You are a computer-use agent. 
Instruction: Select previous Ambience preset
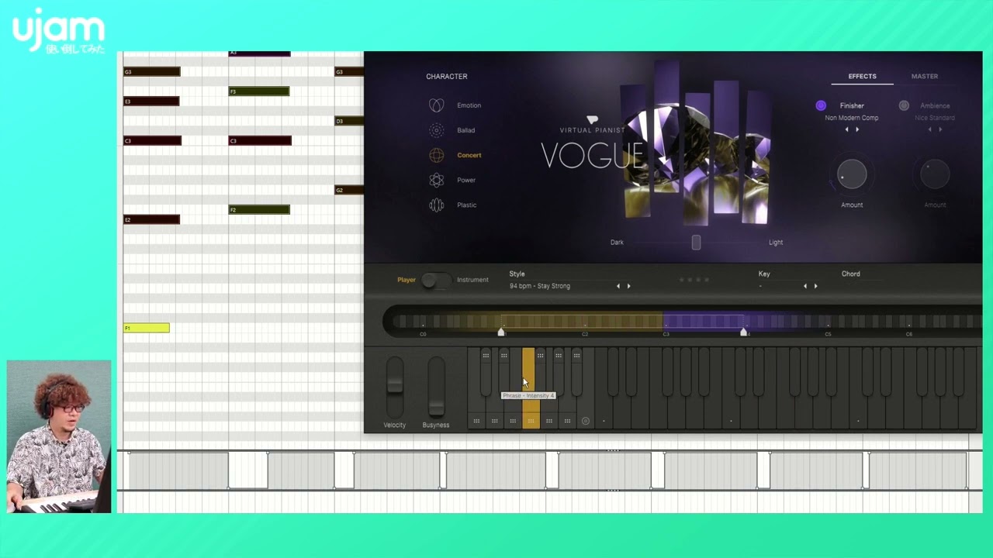[x=929, y=129]
